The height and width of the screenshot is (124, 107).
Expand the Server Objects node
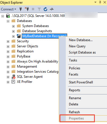pos(8,46)
